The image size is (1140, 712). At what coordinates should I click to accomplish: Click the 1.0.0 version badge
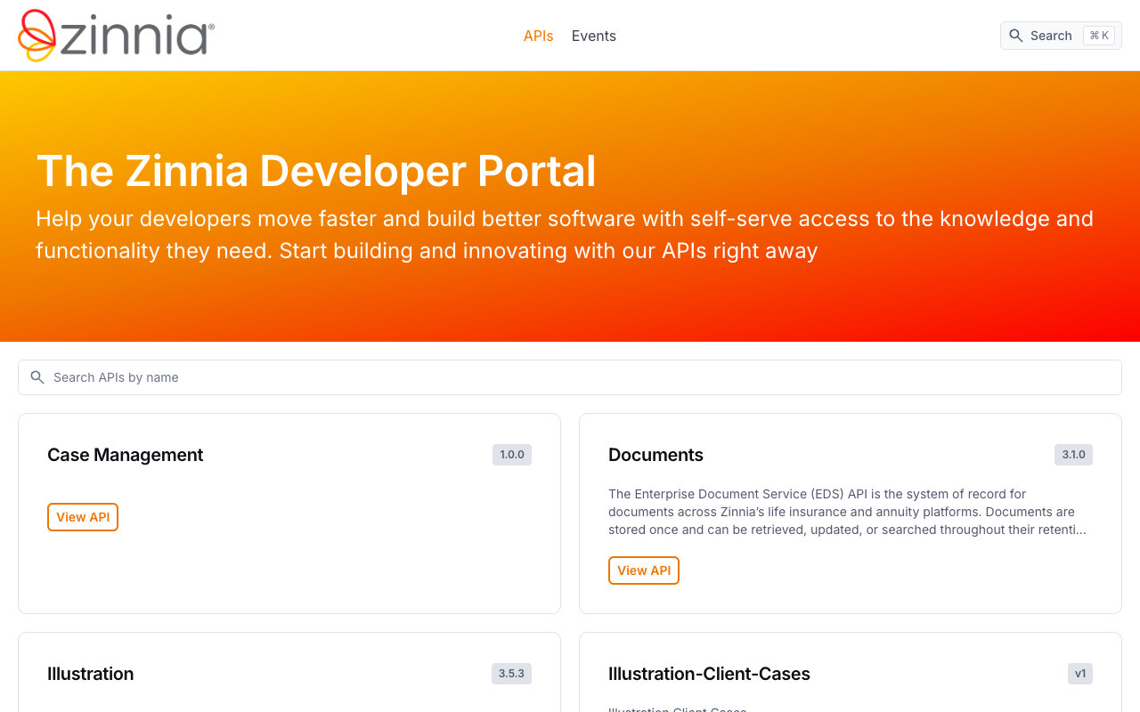512,455
